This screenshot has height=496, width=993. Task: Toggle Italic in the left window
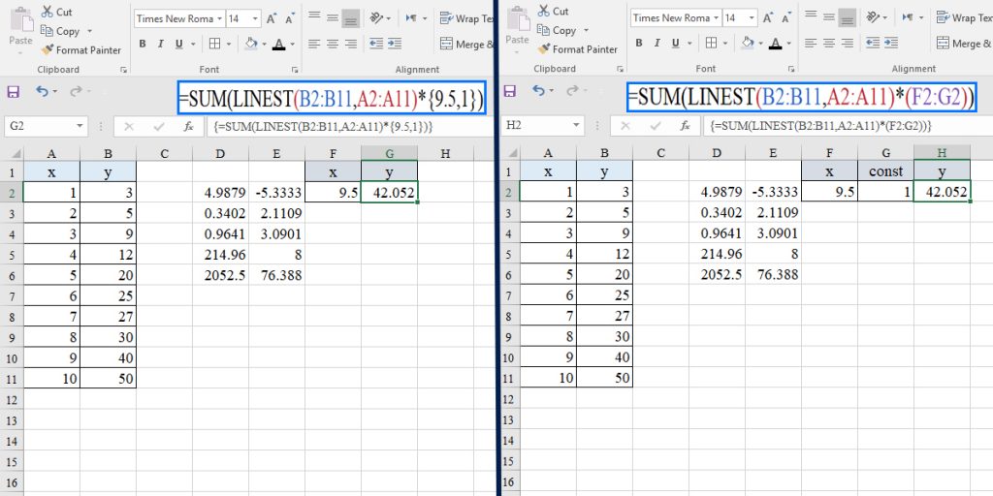[161, 44]
